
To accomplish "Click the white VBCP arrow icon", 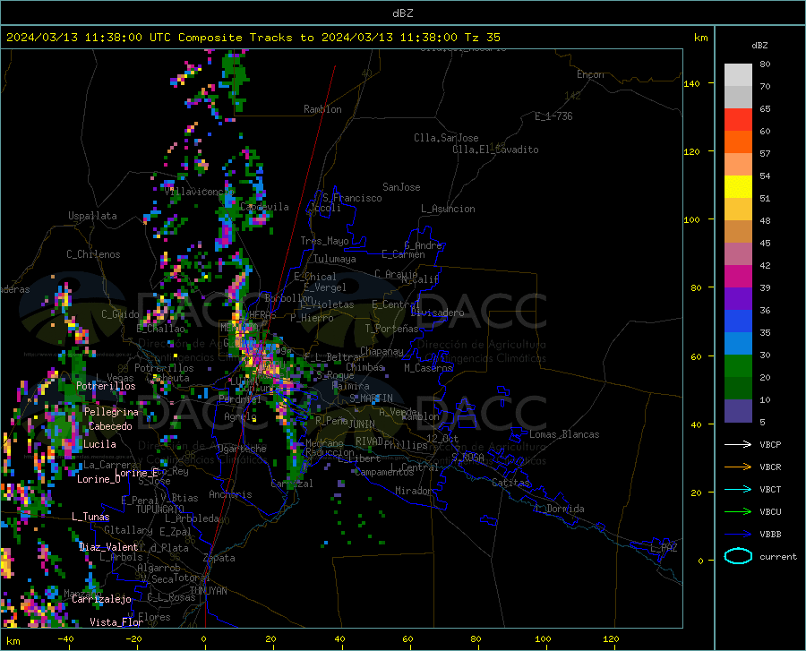I will coord(738,444).
